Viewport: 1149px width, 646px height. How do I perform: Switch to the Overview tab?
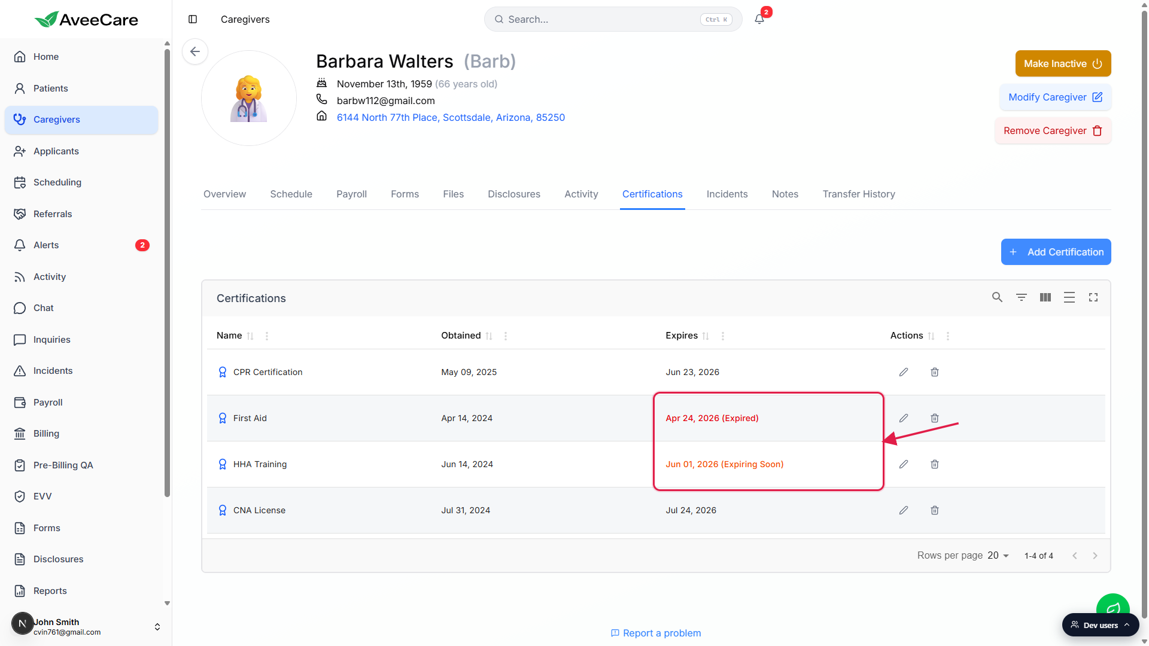coord(224,194)
